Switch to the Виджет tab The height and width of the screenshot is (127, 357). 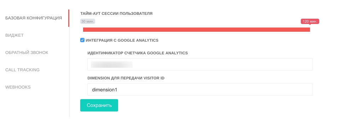click(x=14, y=35)
